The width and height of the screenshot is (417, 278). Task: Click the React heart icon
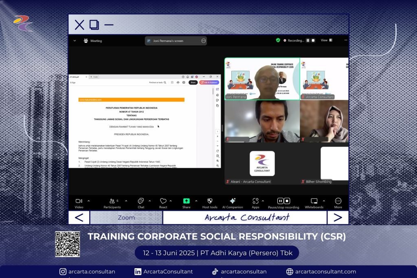[163, 201]
